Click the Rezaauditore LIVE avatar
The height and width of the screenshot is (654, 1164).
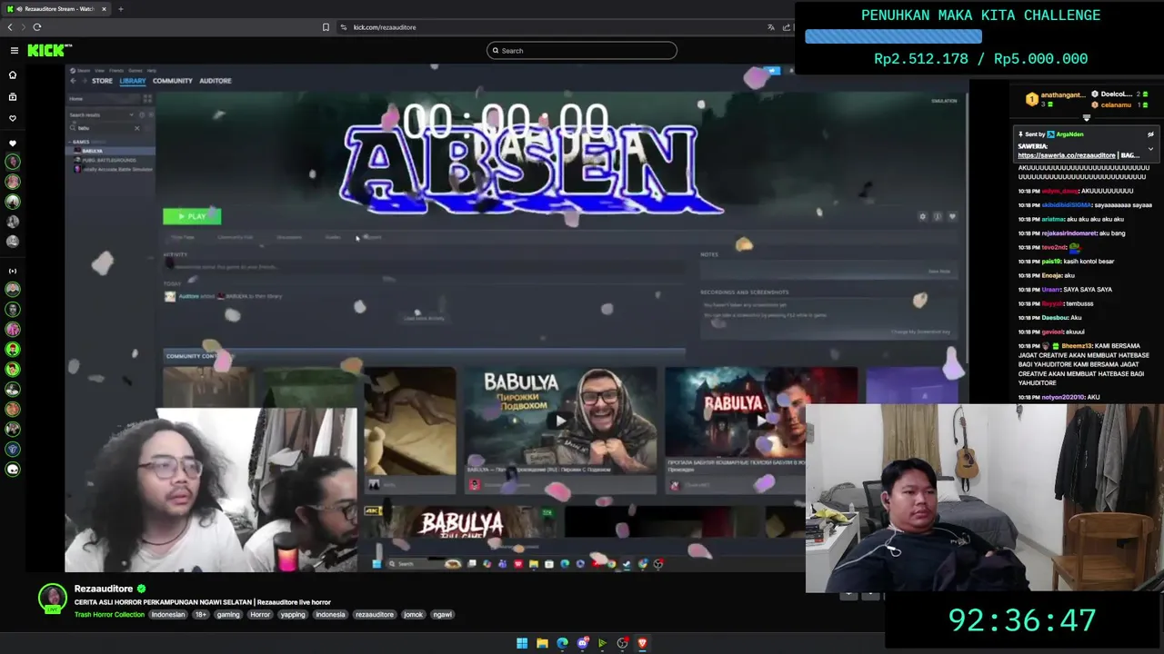click(53, 598)
